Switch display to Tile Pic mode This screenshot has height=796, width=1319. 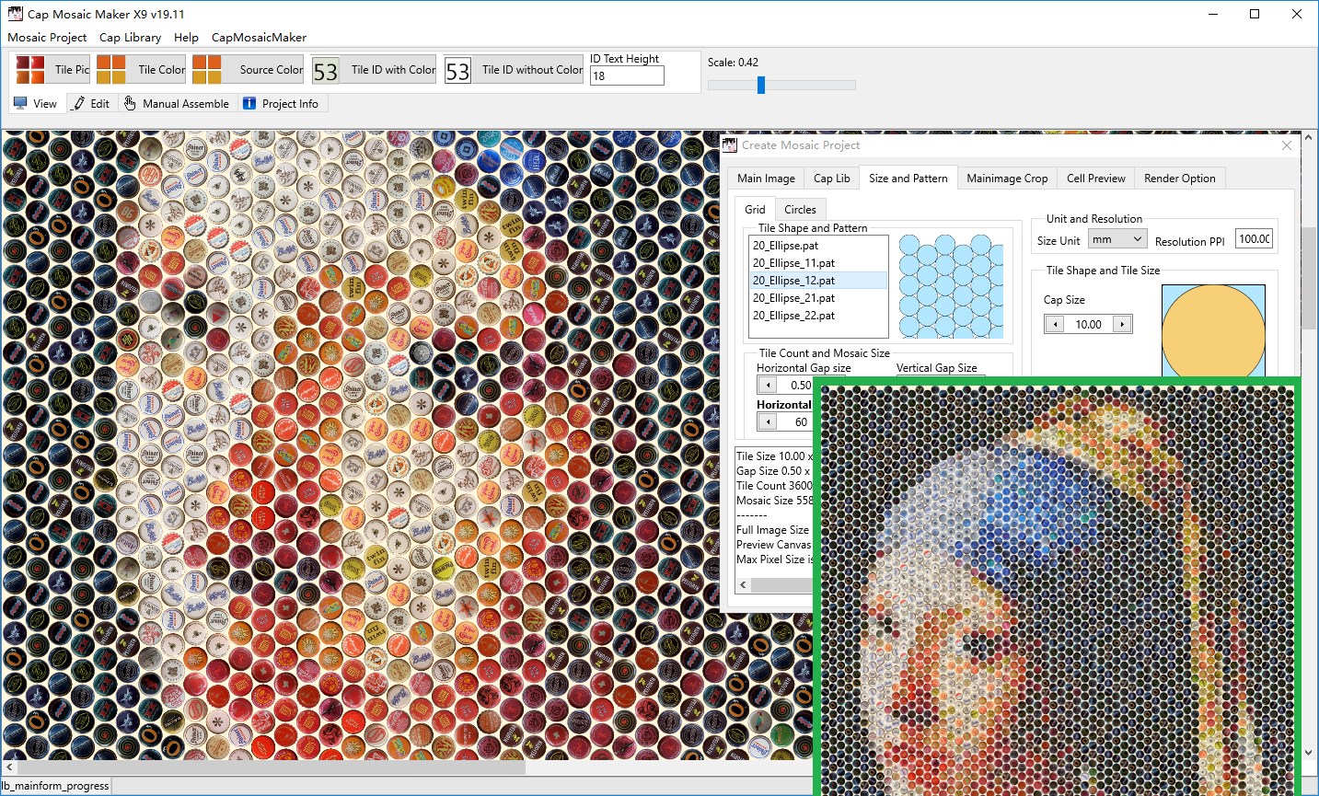53,70
